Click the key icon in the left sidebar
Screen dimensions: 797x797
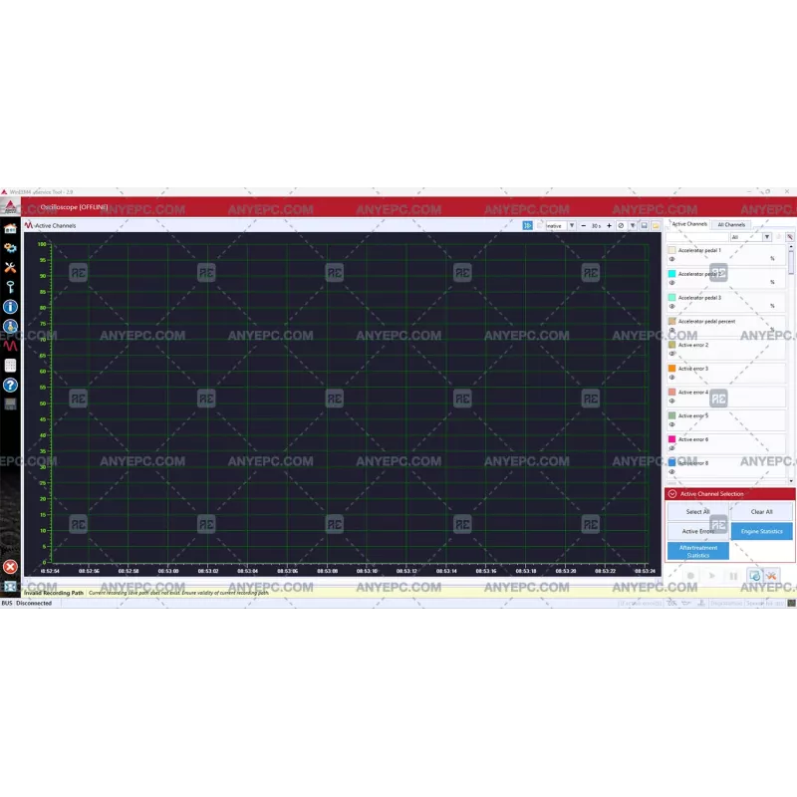coord(9,286)
